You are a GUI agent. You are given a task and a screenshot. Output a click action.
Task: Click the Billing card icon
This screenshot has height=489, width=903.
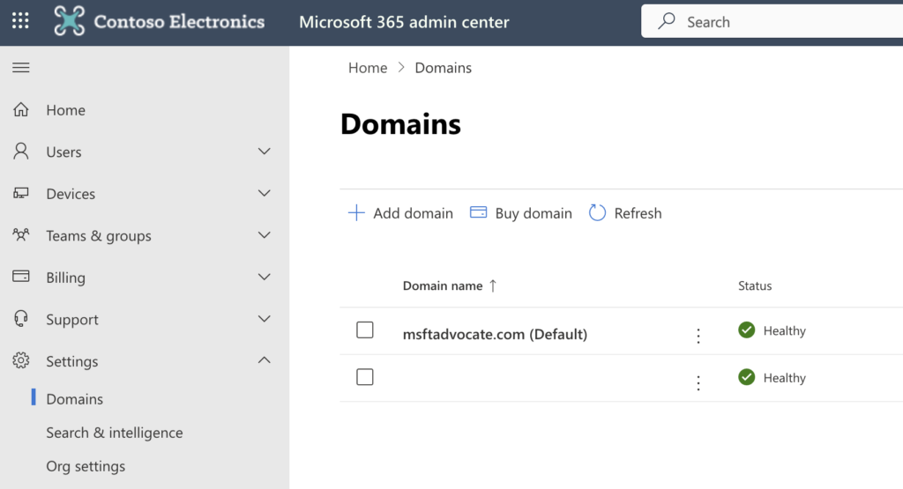coord(21,277)
